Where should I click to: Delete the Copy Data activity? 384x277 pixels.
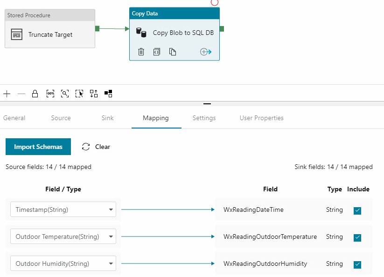[141, 52]
